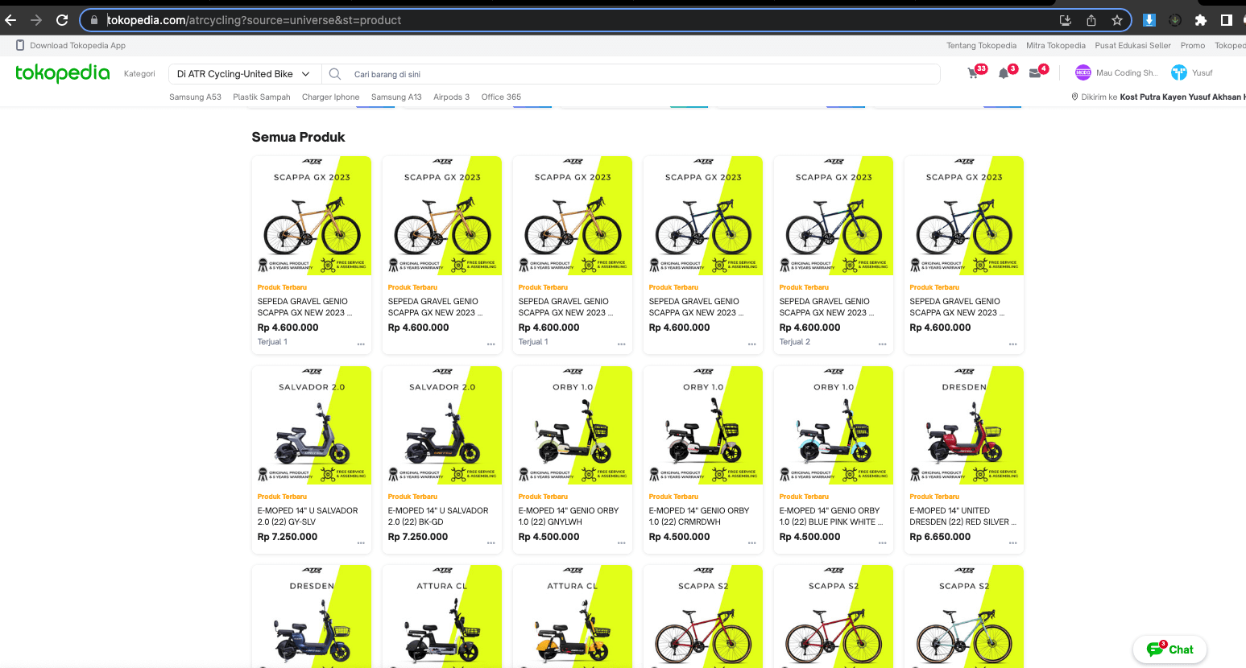Open browser share icon
This screenshot has height=668, width=1246.
click(x=1091, y=20)
